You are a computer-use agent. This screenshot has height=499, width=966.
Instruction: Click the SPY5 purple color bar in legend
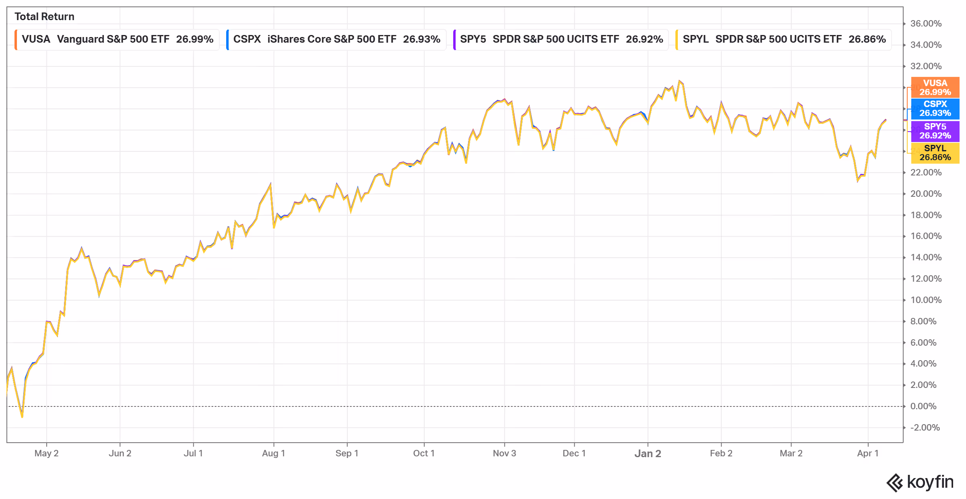(x=454, y=39)
